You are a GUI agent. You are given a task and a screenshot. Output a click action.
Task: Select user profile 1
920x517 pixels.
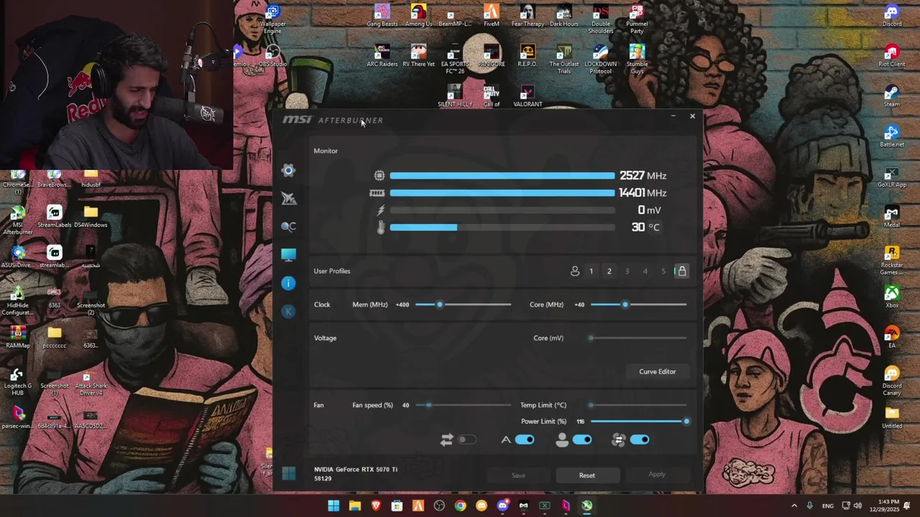coord(592,271)
